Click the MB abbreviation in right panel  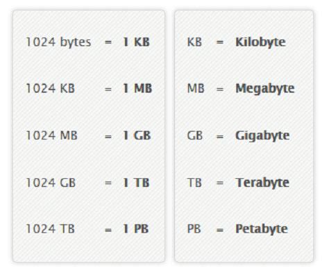pos(196,88)
